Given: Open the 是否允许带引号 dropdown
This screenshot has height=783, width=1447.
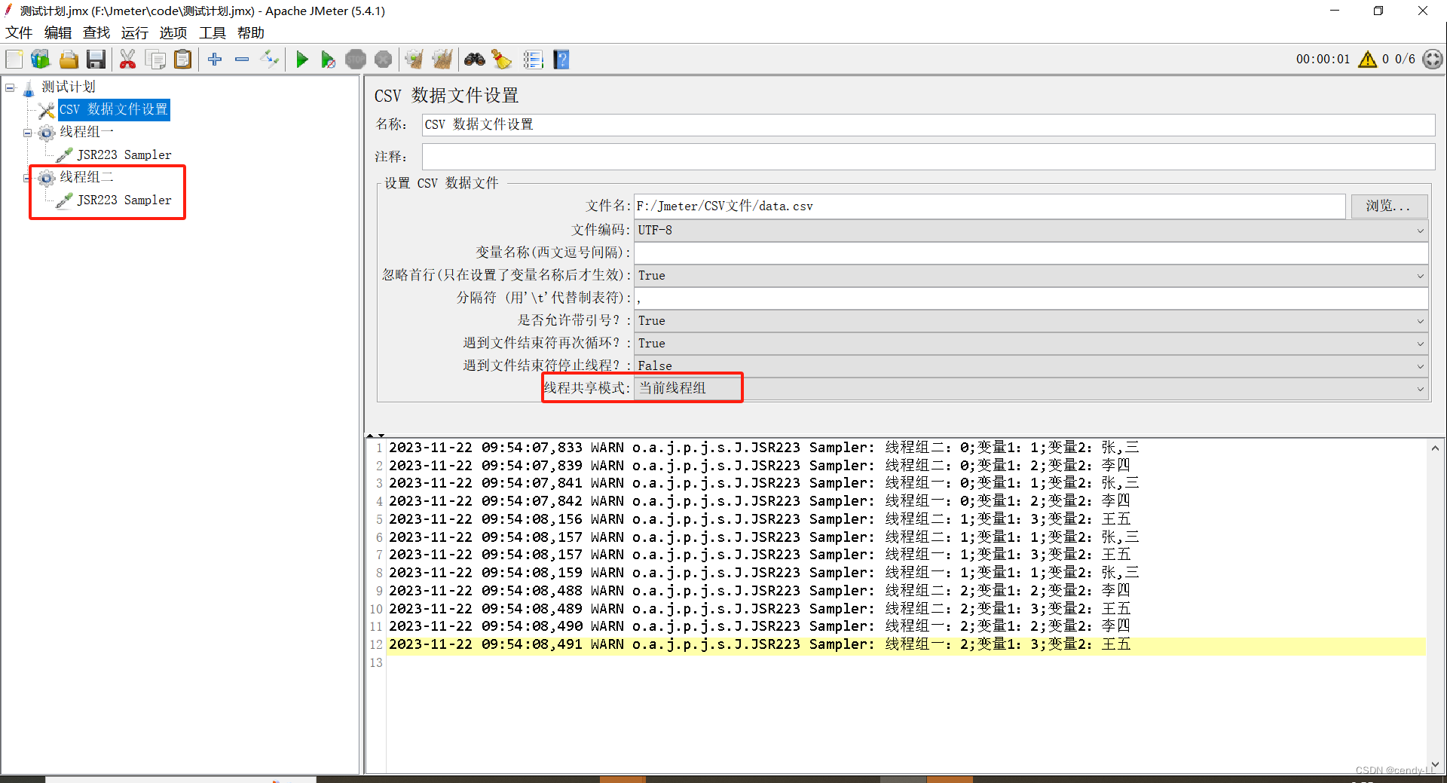Looking at the screenshot, I should [x=1420, y=321].
